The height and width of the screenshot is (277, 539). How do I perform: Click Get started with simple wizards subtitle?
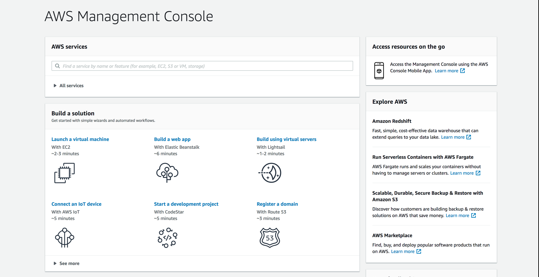pyautogui.click(x=103, y=121)
